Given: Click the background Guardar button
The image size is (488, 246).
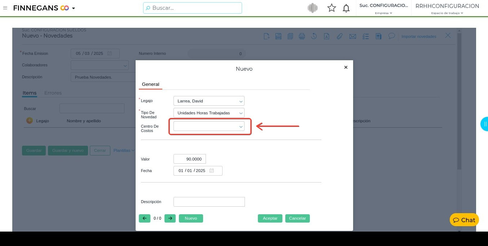Looking at the screenshot, I should (34, 150).
